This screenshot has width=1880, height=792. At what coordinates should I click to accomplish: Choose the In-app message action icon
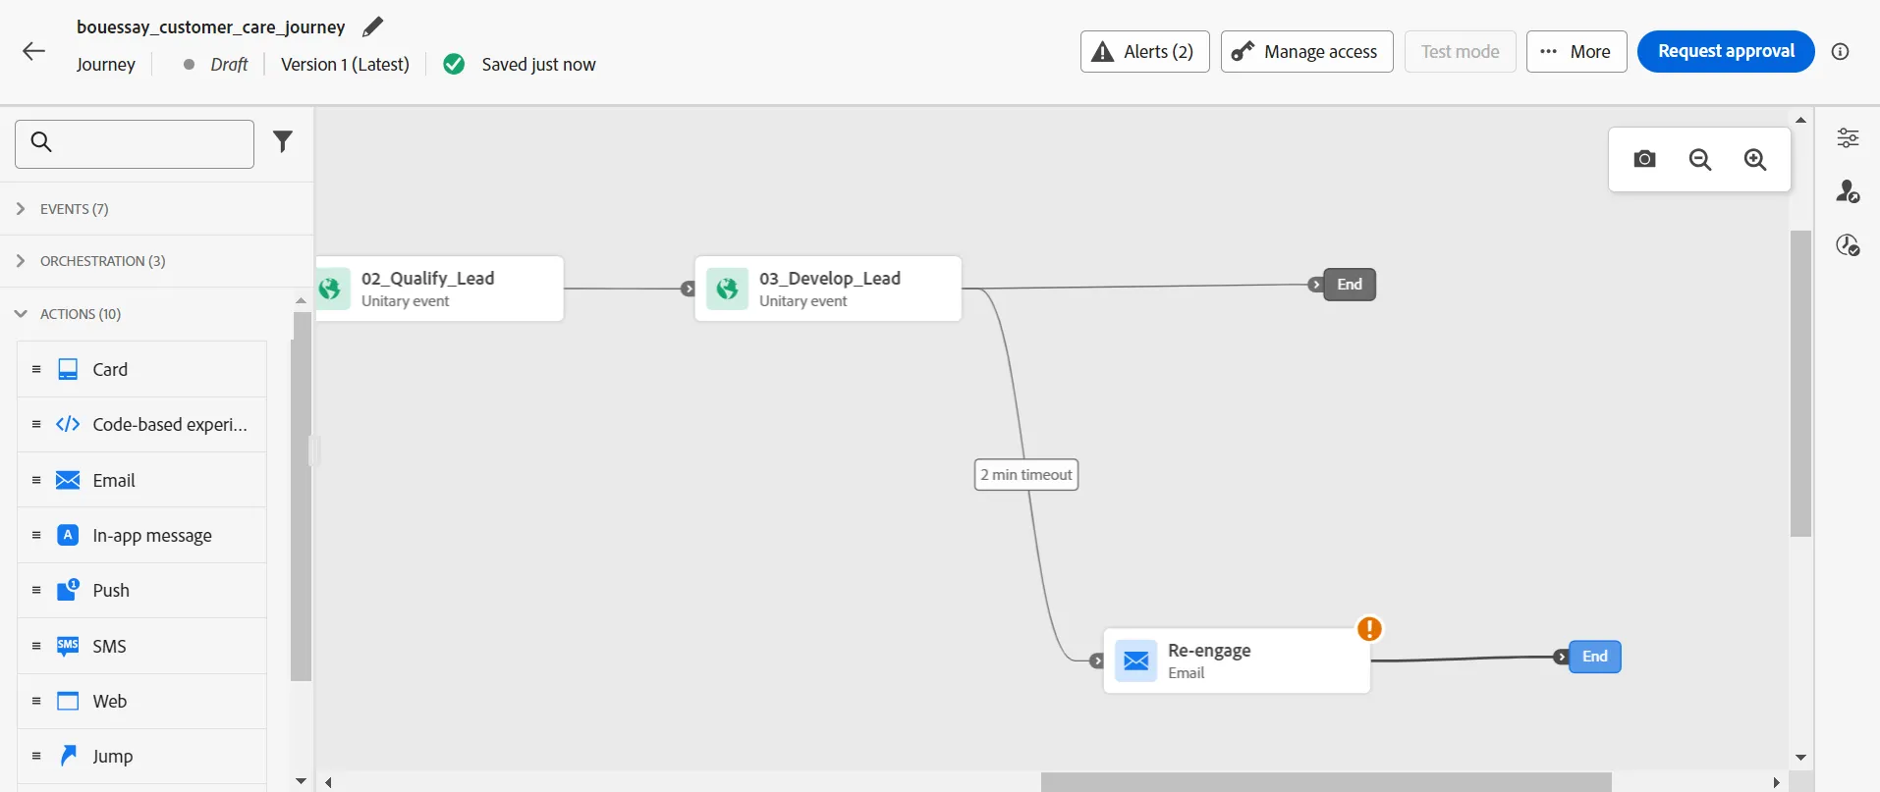(x=68, y=535)
